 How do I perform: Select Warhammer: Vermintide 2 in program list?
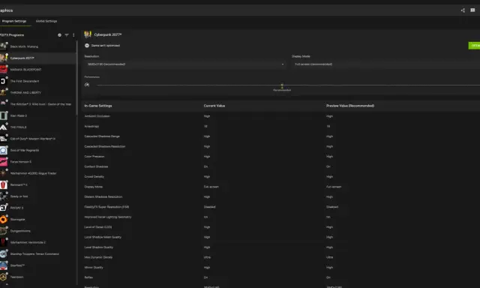(38, 242)
